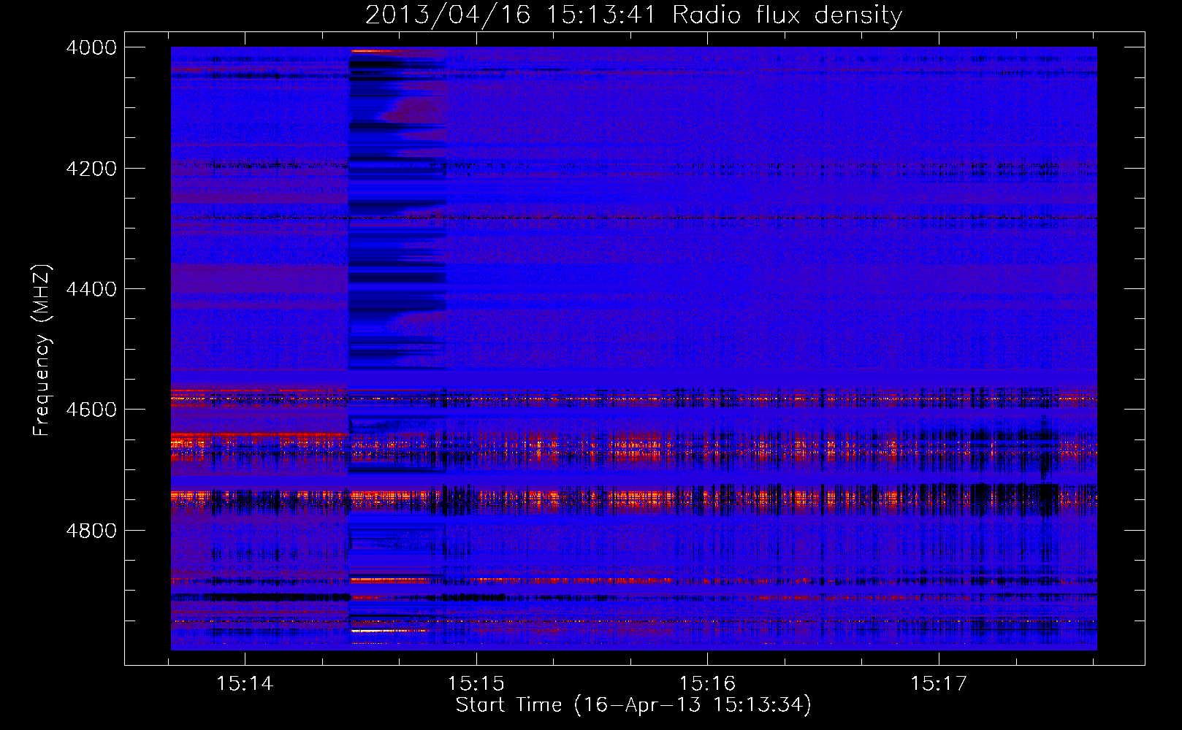
Task: Click the 15:15 time tick label
Action: click(x=476, y=684)
